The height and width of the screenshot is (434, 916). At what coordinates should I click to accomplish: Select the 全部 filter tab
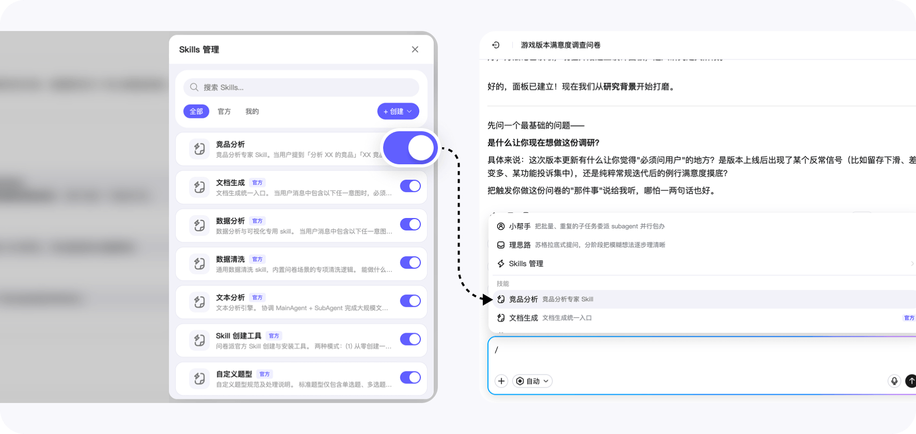pyautogui.click(x=196, y=111)
